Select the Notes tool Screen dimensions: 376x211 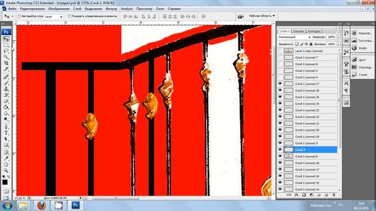(6, 152)
